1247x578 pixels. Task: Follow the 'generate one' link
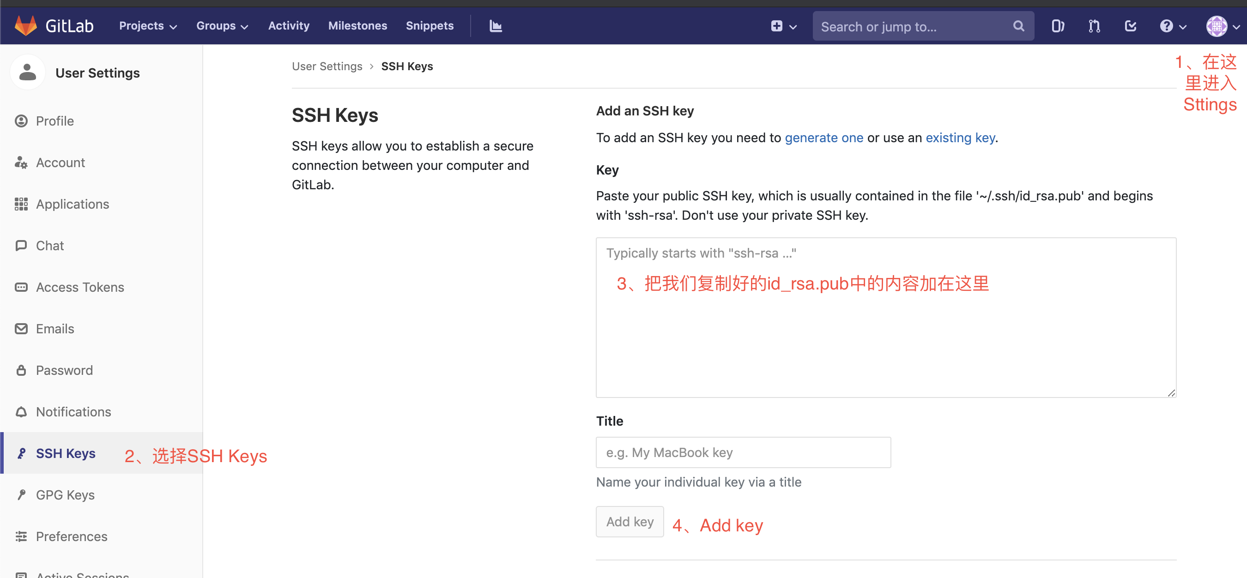[824, 138]
